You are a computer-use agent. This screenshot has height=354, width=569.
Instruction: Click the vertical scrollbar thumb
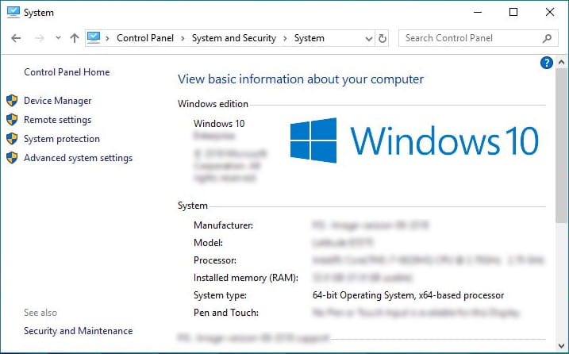(561, 145)
